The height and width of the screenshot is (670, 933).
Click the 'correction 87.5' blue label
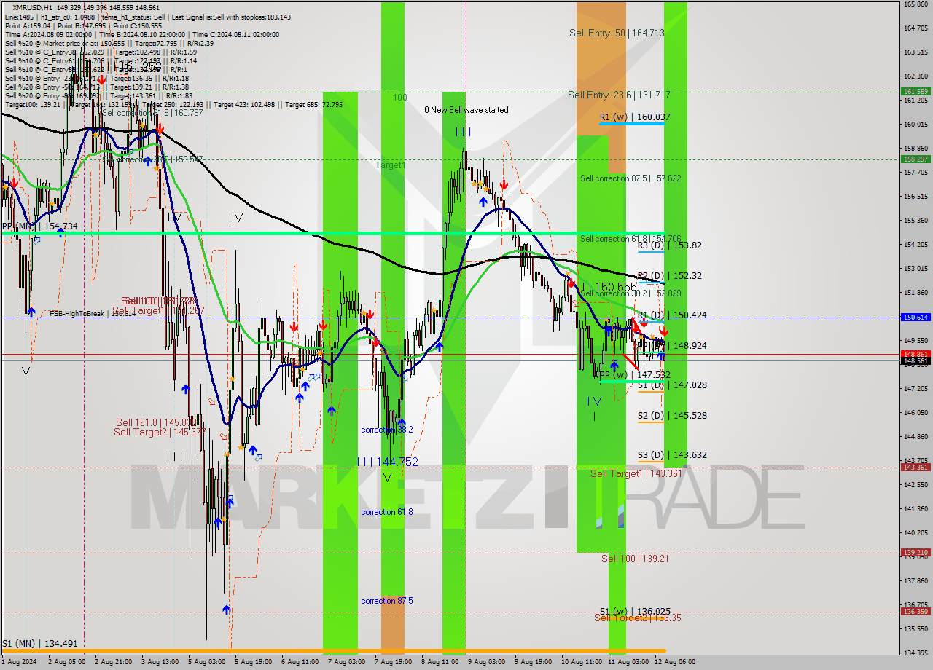coord(387,601)
